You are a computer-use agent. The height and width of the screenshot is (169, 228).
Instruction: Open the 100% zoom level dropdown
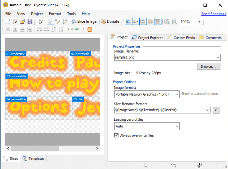click(x=199, y=22)
